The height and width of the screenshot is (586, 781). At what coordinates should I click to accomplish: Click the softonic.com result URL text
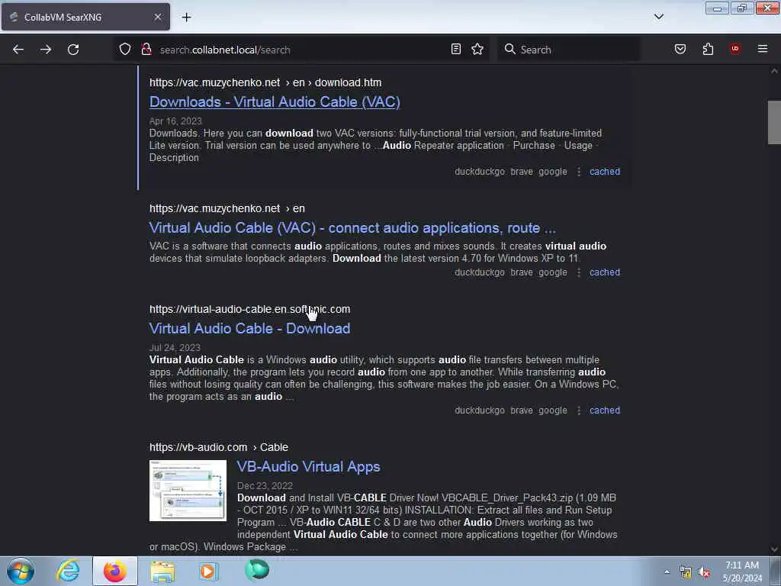point(249,310)
